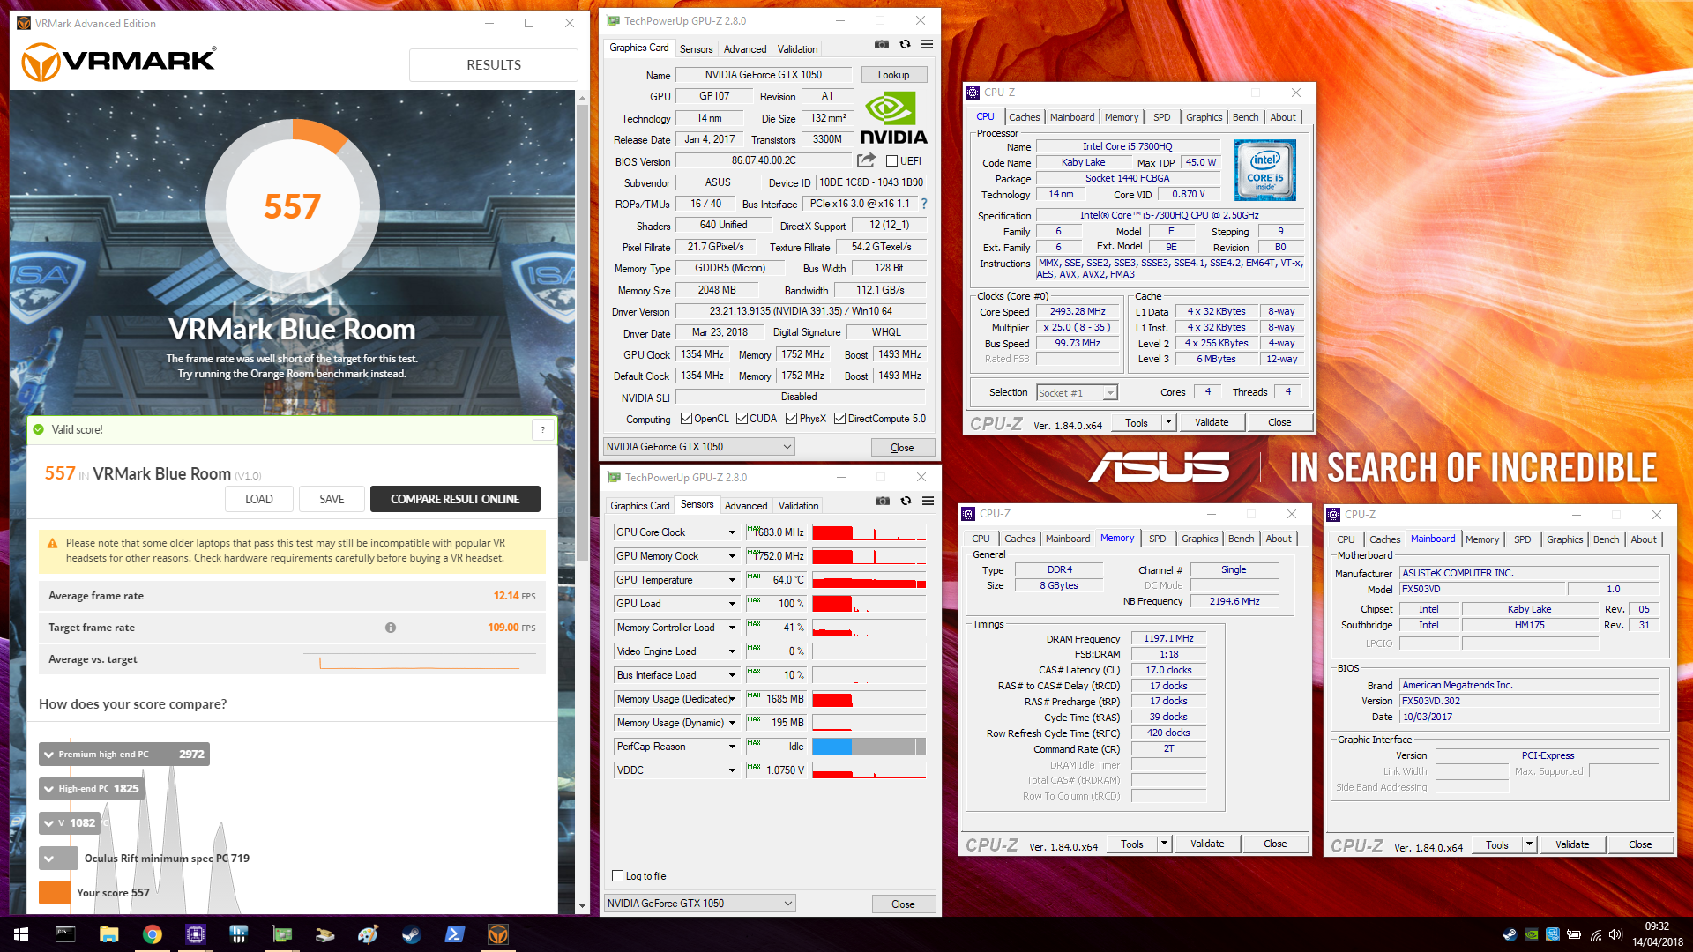Open Wi-Fi network flyout in the tray
Screen dimensions: 1693x952
[1595, 934]
